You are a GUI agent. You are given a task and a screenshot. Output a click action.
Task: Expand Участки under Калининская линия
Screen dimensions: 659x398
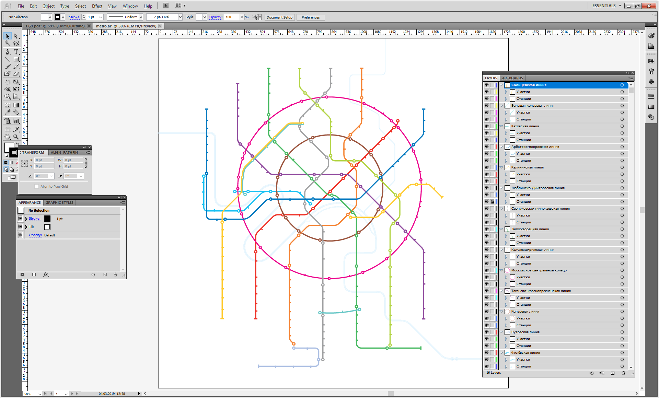pyautogui.click(x=506, y=174)
